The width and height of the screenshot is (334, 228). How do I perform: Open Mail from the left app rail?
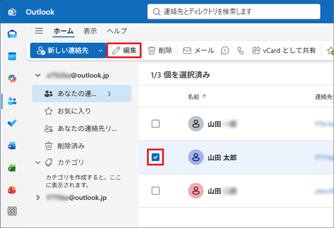pos(12,34)
